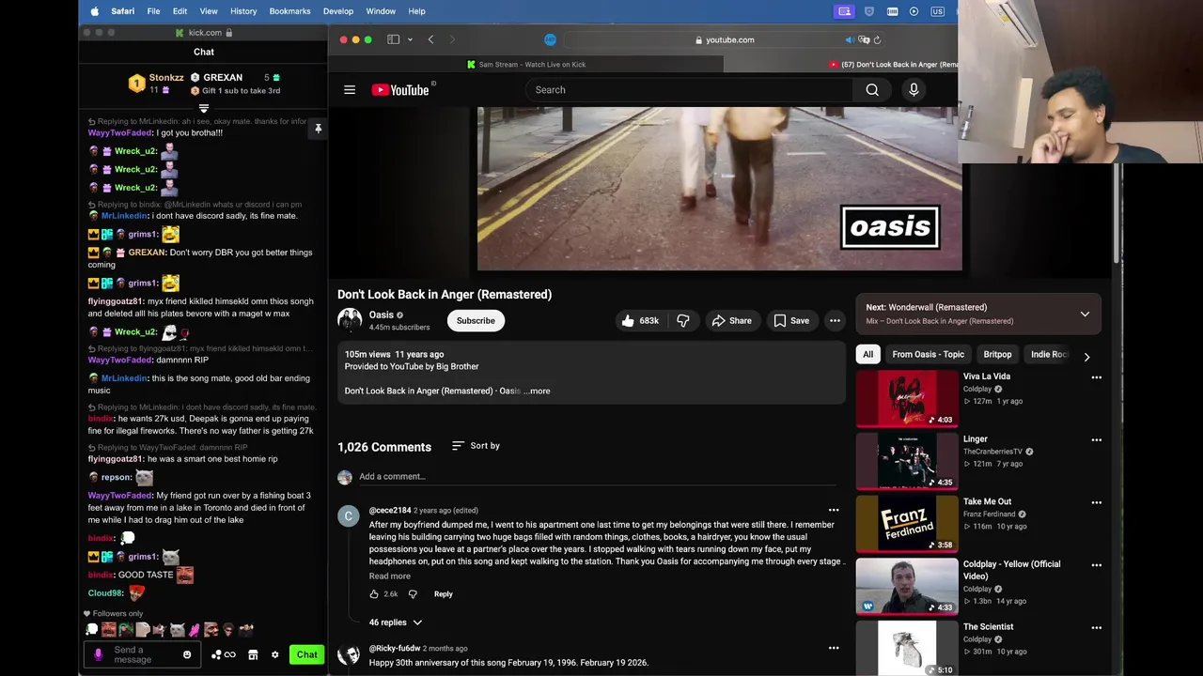The image size is (1203, 676).
Task: Subscribe to the Oasis channel
Action: (x=476, y=321)
